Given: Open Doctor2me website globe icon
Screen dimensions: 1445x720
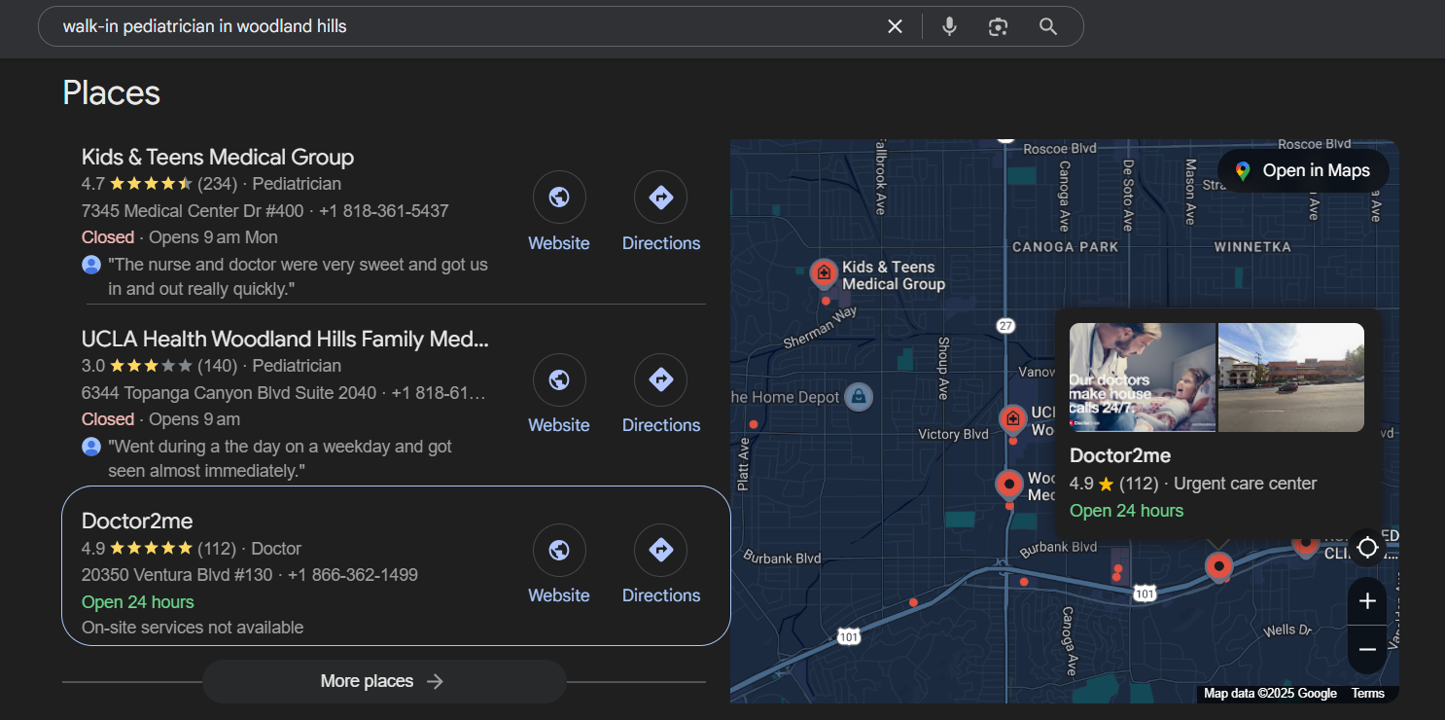Looking at the screenshot, I should point(559,551).
